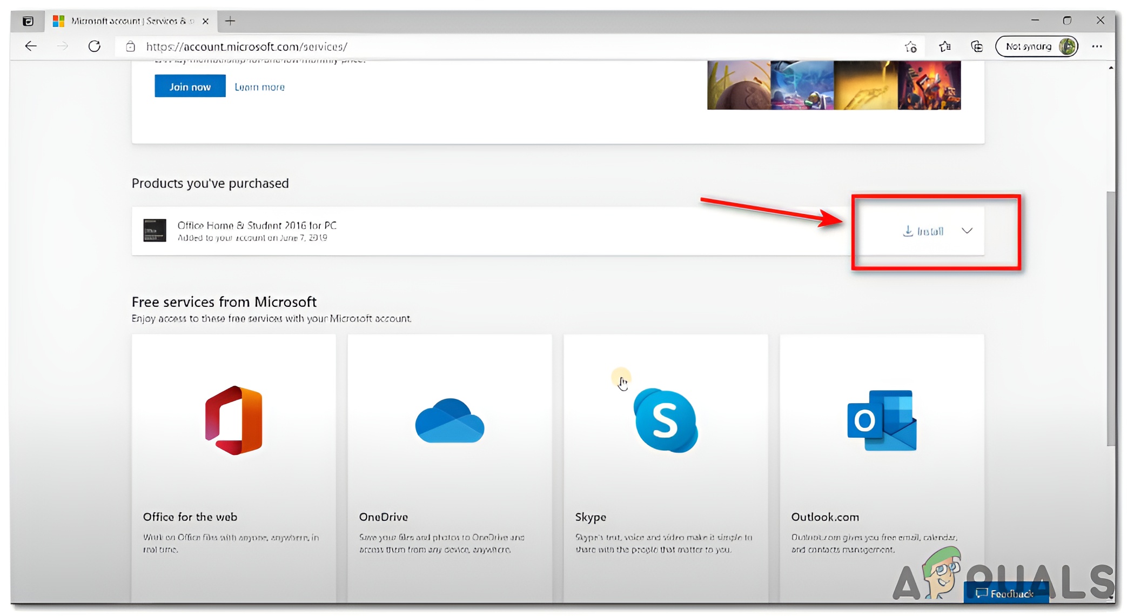The image size is (1127, 616).
Task: Open the Not syncing profile button
Action: 1036,47
